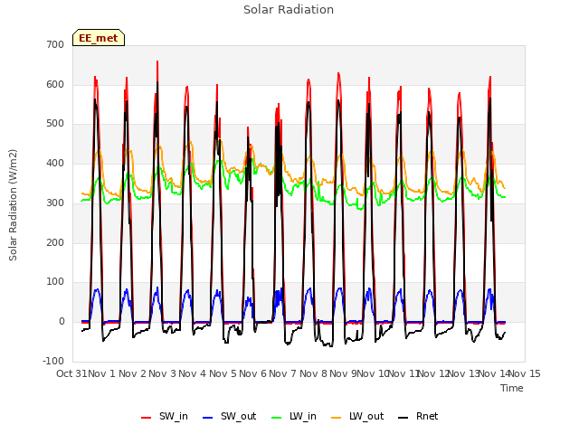Click the Solar Radiation (W/m2) axis label
The width and height of the screenshot is (579, 434).
(13, 205)
